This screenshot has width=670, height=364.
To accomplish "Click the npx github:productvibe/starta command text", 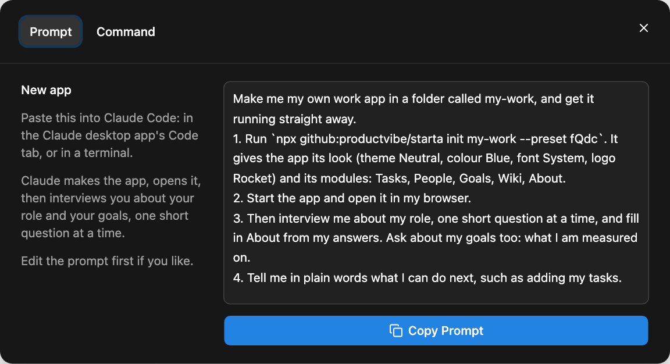I will tap(437, 139).
